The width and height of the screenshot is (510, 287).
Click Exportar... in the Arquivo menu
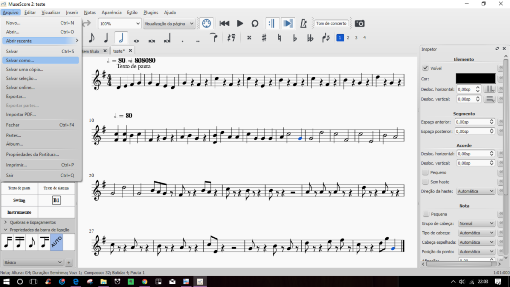(x=16, y=96)
